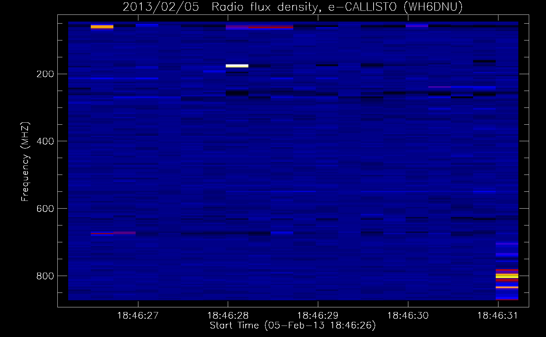The image size is (546, 337).
Task: Click the 18:46:30 time tick label
Action: (x=408, y=316)
